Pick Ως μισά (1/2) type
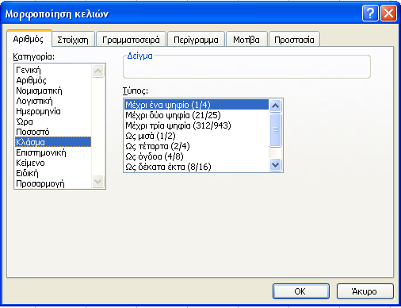 tap(197, 136)
